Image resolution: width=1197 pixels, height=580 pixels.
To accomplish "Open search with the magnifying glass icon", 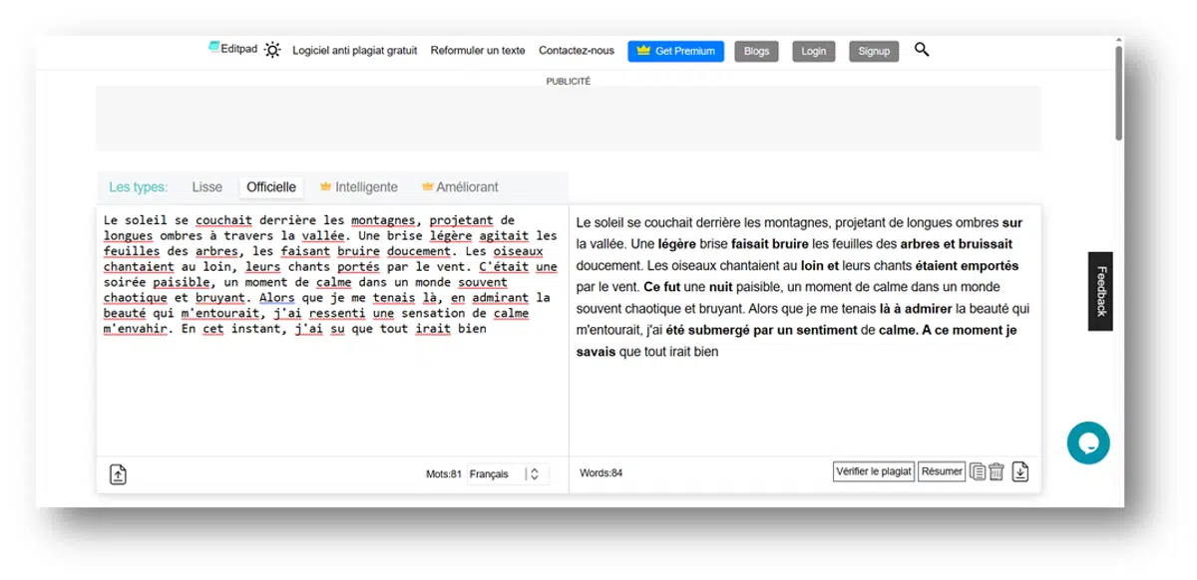I will point(921,50).
